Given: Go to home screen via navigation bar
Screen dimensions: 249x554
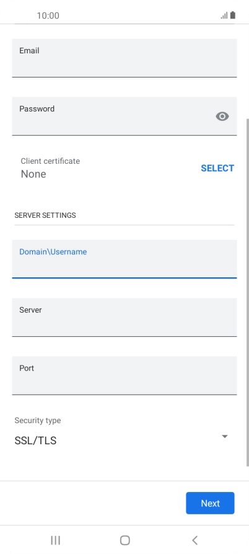Looking at the screenshot, I should click(125, 540).
